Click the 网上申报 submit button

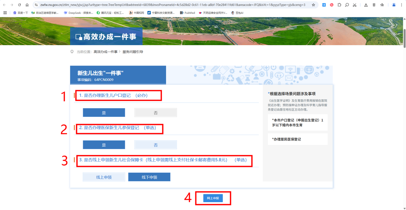click(213, 198)
